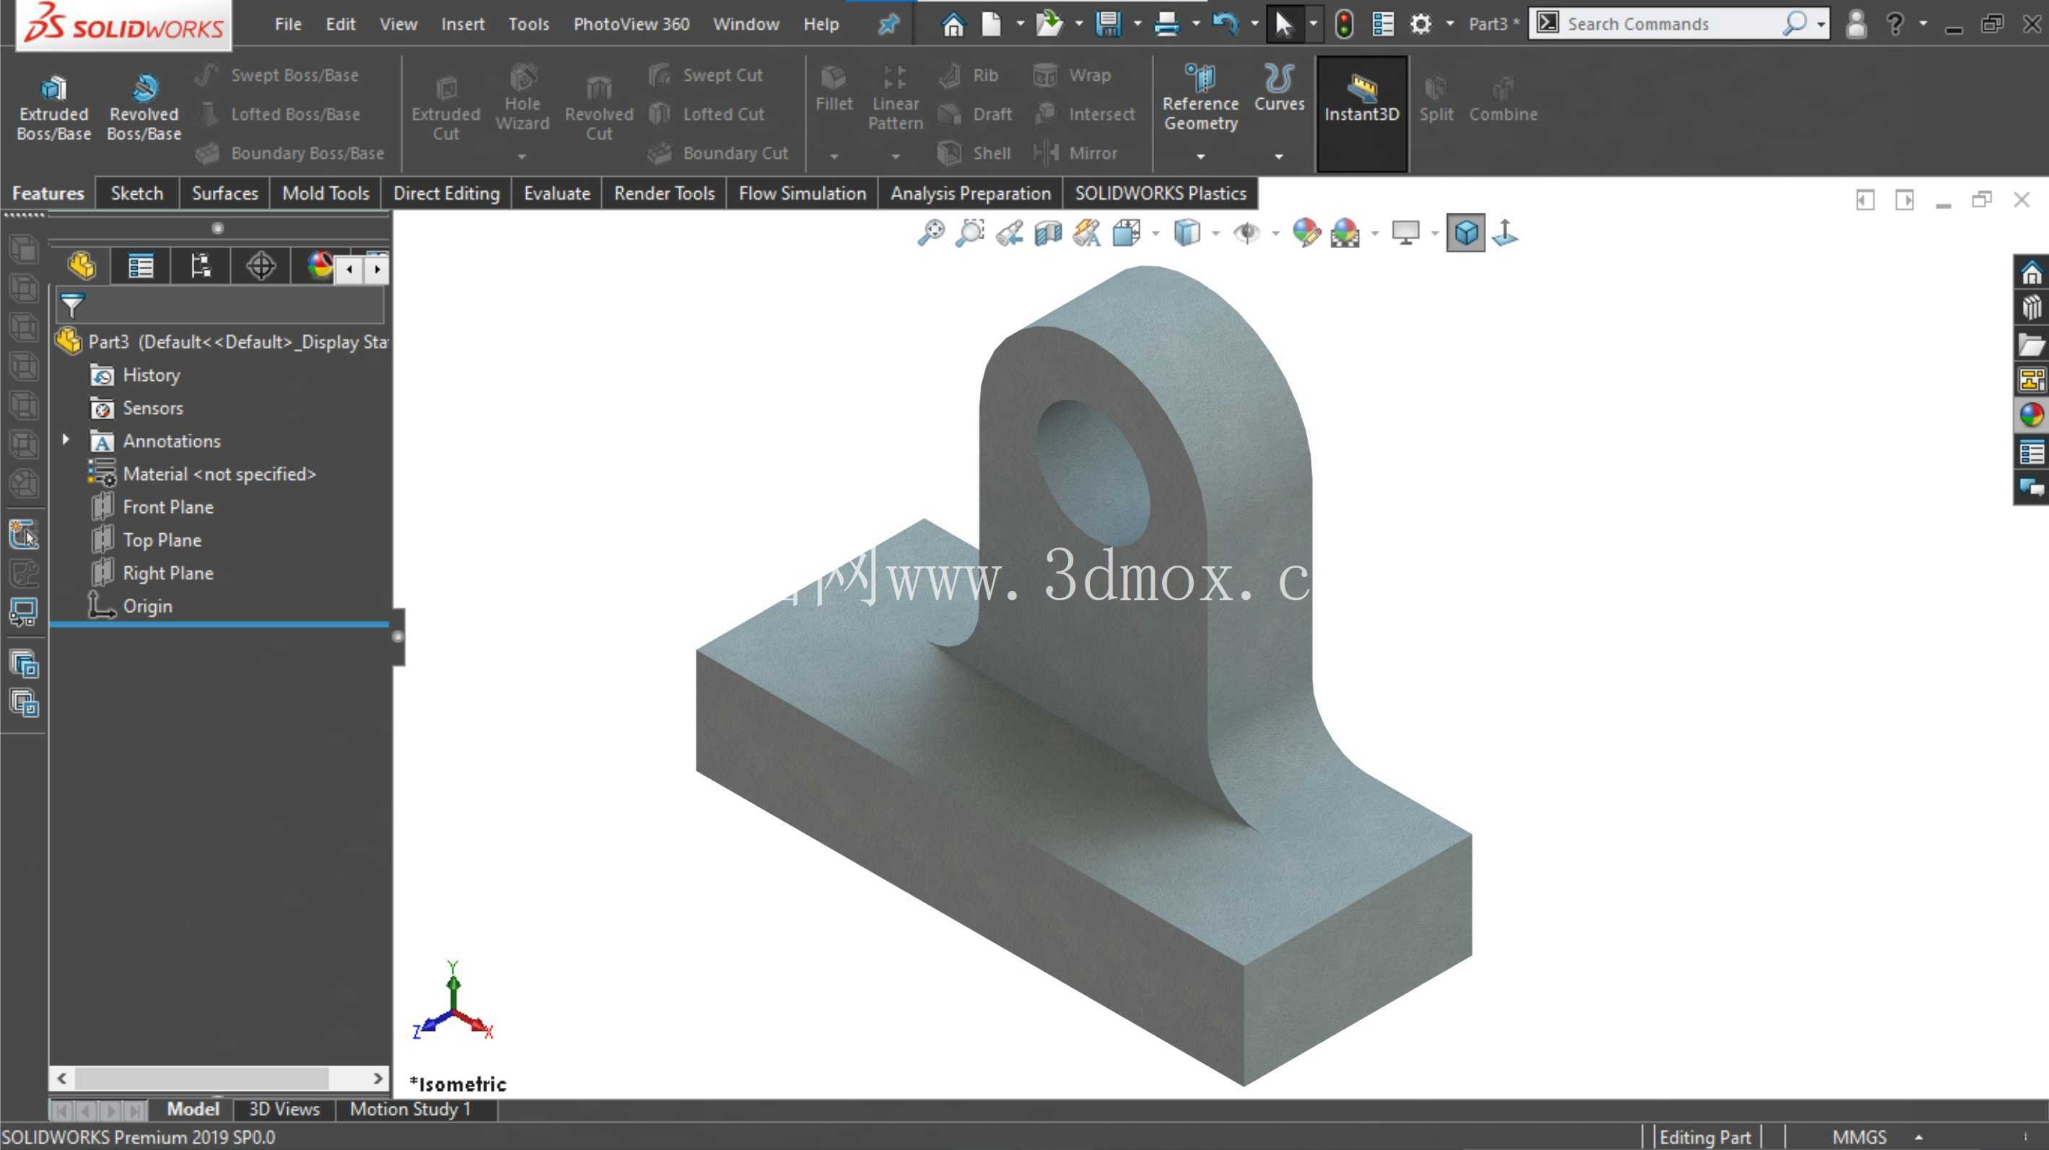2049x1150 pixels.
Task: Open Display Style dropdown arrow
Action: point(1215,233)
